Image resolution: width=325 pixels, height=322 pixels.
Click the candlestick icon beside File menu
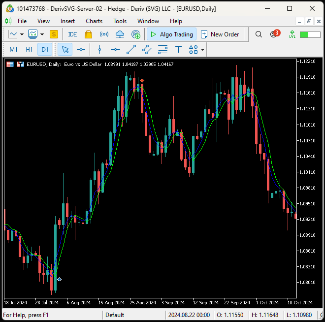tap(8, 21)
